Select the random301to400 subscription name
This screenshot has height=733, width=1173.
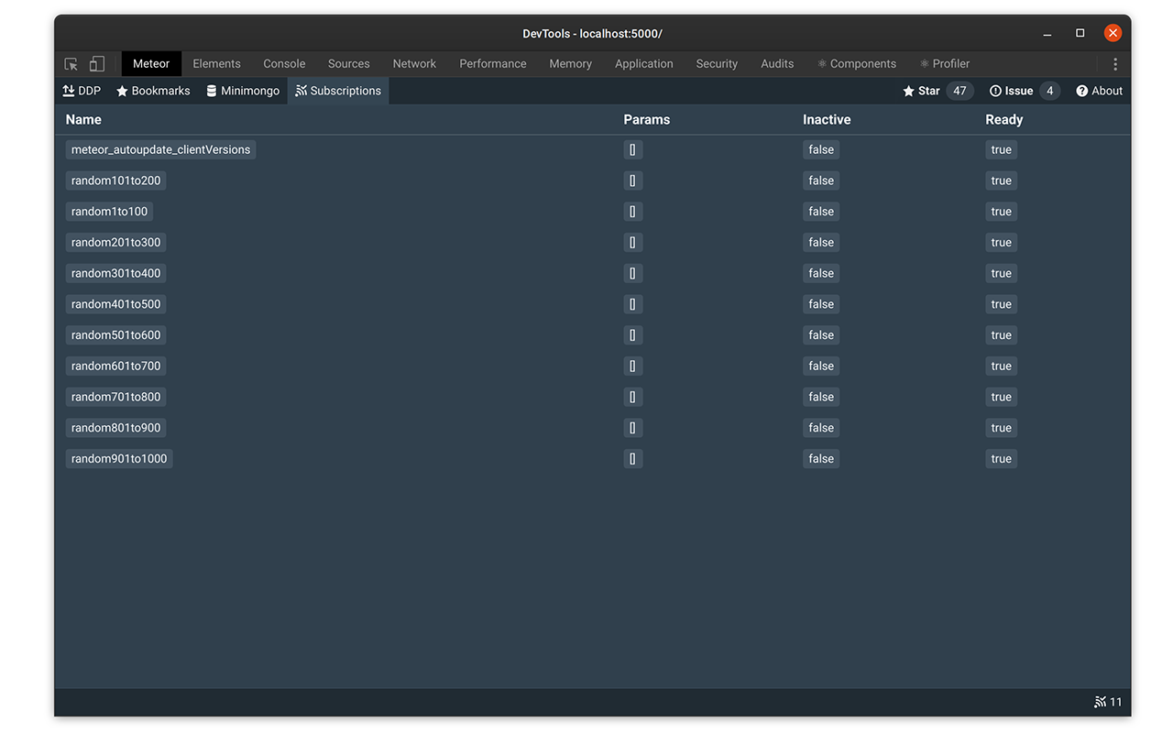click(115, 273)
